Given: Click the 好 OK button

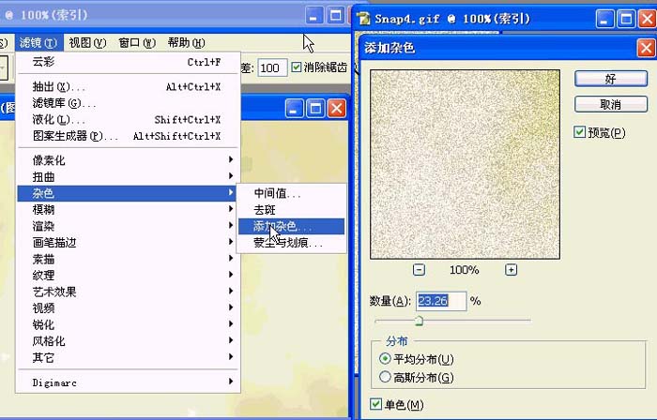Looking at the screenshot, I should pyautogui.click(x=611, y=77).
